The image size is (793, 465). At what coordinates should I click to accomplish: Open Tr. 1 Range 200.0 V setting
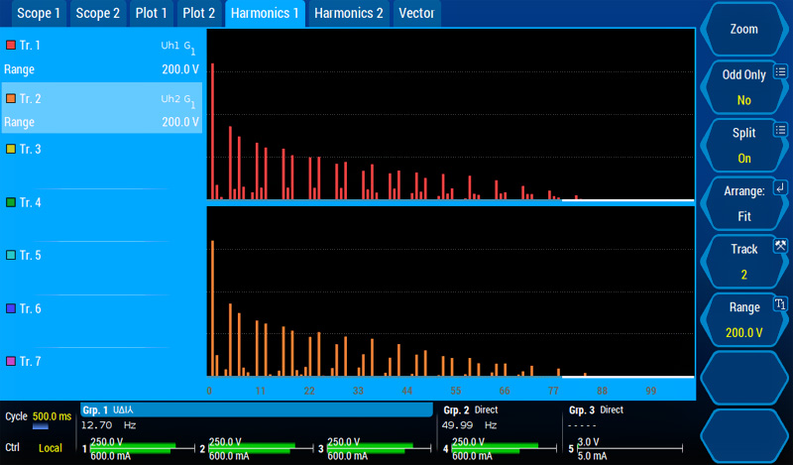[x=101, y=69]
